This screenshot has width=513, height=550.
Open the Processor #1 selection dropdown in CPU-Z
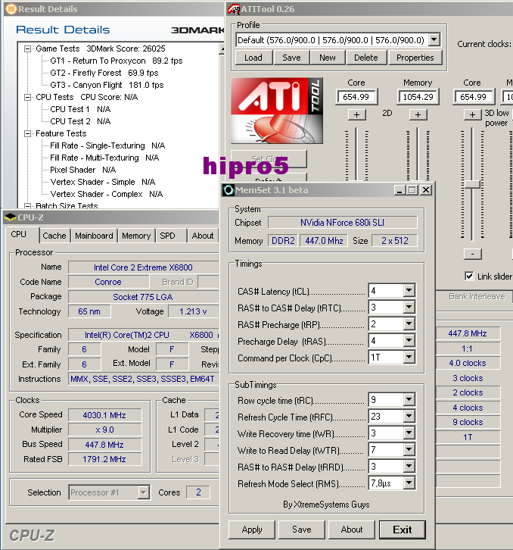tap(143, 492)
